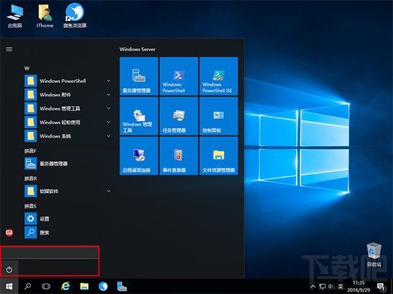The width and height of the screenshot is (393, 294).
Task: Open the 事件查看器 tile
Action: pyautogui.click(x=178, y=157)
